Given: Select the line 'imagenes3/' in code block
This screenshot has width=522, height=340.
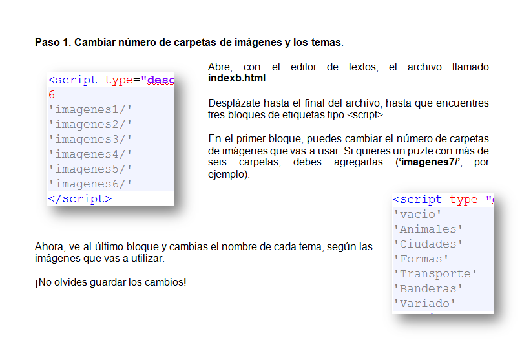Looking at the screenshot, I should pyautogui.click(x=90, y=139).
